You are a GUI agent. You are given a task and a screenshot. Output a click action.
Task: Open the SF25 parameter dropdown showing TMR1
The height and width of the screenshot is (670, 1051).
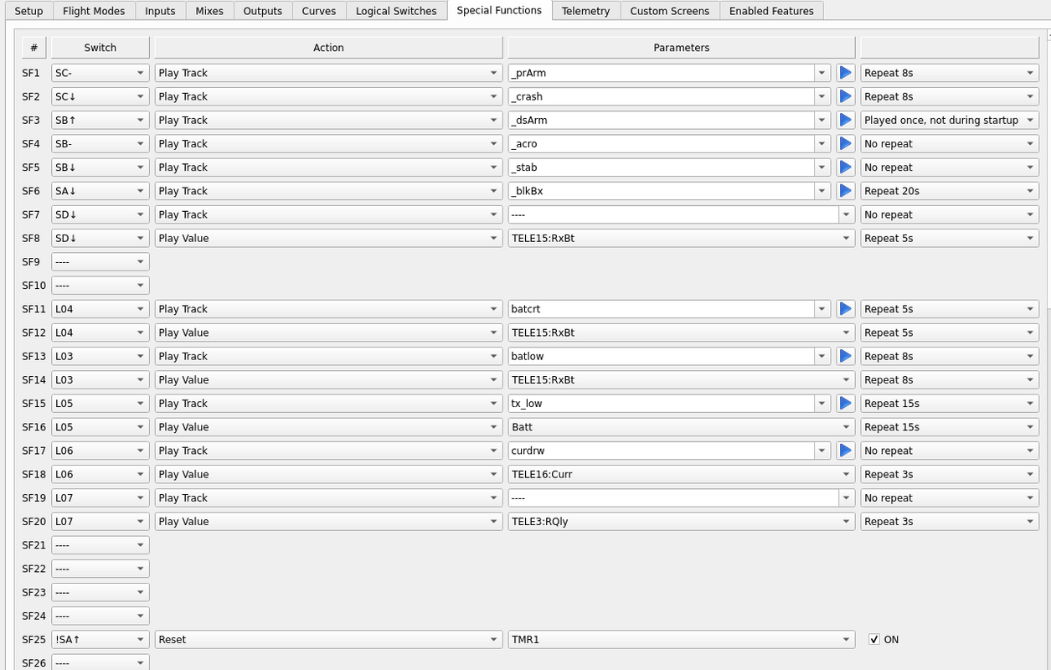tap(682, 639)
